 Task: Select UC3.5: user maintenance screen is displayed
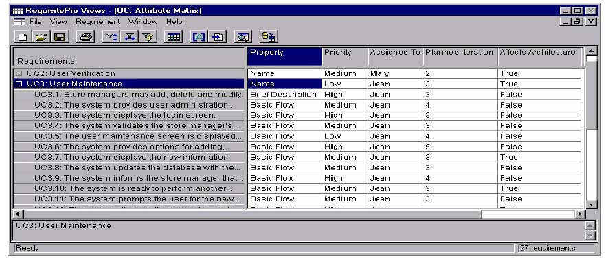pyautogui.click(x=129, y=136)
